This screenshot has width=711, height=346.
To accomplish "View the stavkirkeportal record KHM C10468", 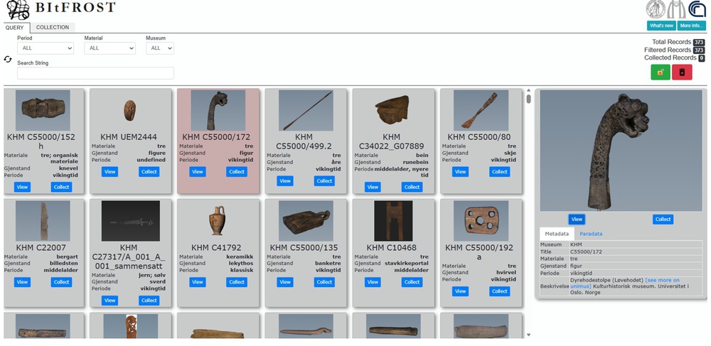I will (373, 282).
